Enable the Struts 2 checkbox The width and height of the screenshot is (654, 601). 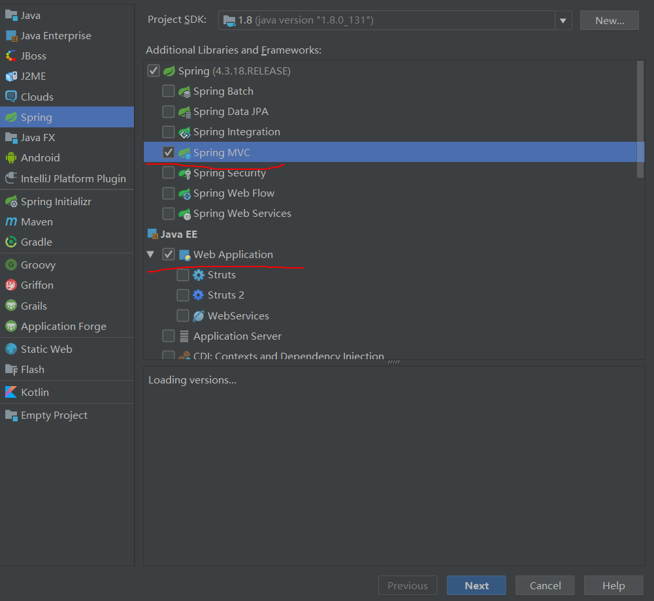tap(183, 295)
